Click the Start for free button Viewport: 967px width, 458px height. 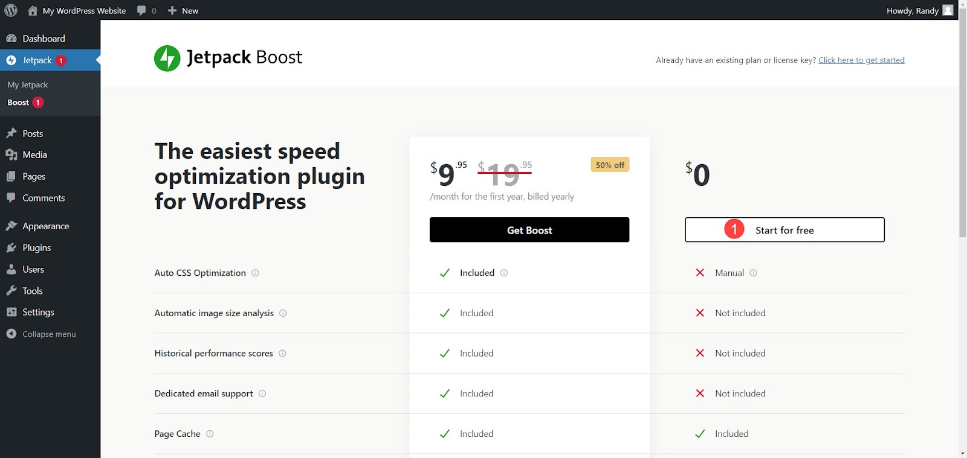784,230
